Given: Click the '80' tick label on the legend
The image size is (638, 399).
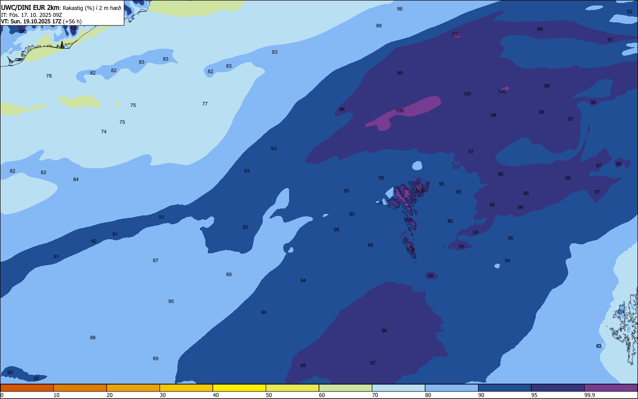Looking at the screenshot, I should pos(428,395).
